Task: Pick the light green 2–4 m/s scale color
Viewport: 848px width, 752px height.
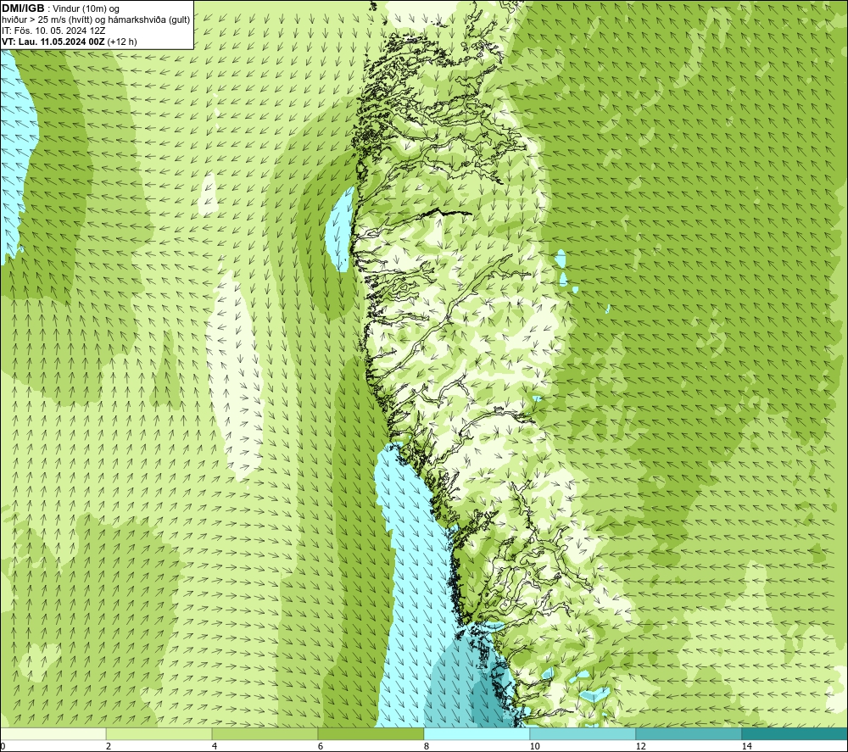Action: click(x=159, y=733)
